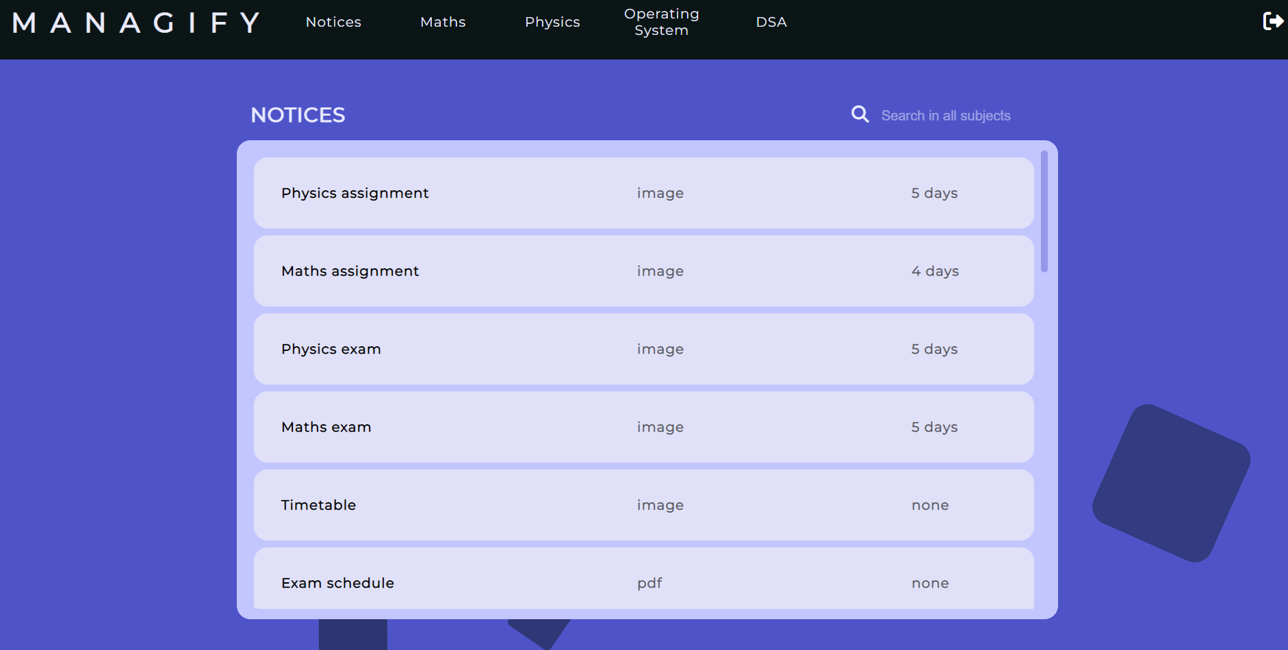Open the Notices navigation item
Image resolution: width=1288 pixels, height=650 pixels.
click(333, 22)
